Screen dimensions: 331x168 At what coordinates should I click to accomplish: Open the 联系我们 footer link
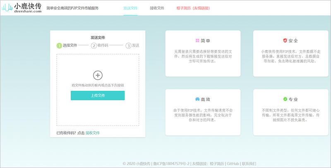tap(249, 164)
